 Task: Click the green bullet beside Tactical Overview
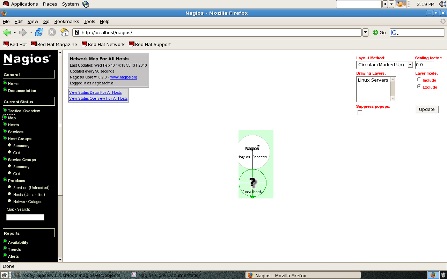pos(5,110)
